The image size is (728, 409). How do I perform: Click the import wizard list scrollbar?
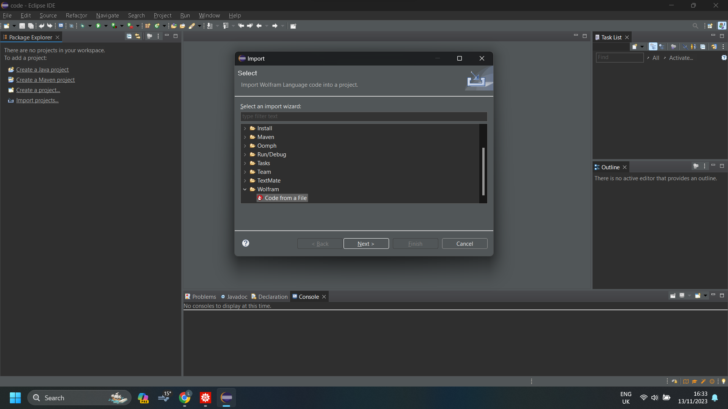click(x=483, y=171)
